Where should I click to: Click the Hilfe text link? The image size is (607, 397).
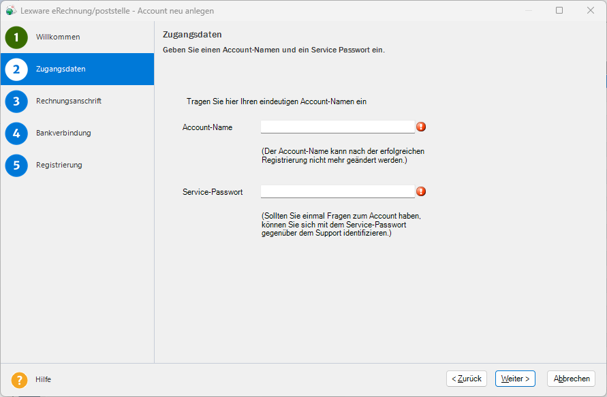[x=43, y=379]
